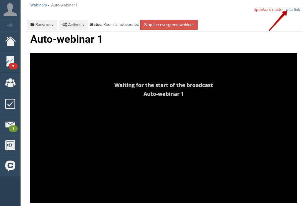Click the black webinar broadcast player area

[164, 128]
